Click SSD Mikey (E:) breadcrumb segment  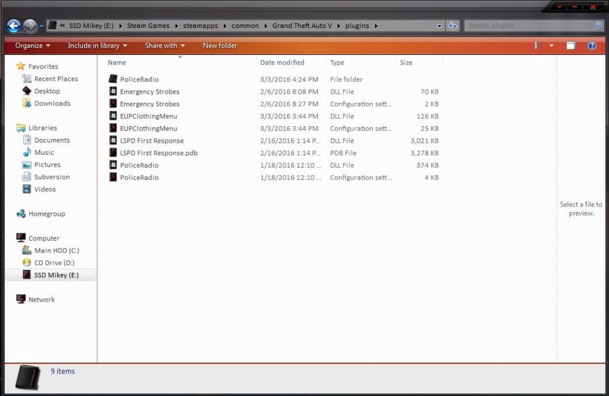[x=91, y=26]
